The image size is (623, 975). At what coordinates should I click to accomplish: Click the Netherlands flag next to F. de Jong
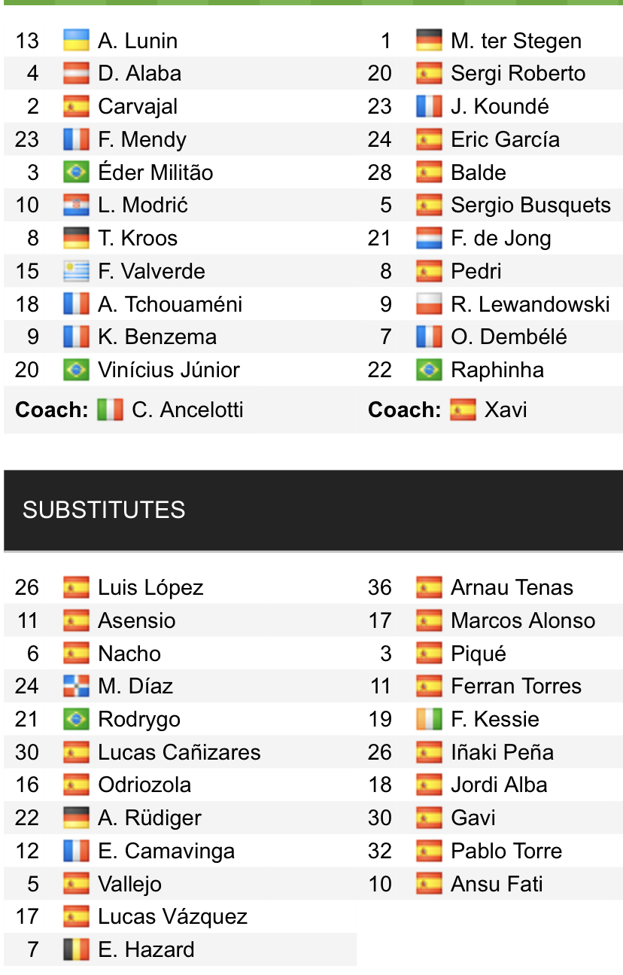pyautogui.click(x=429, y=239)
